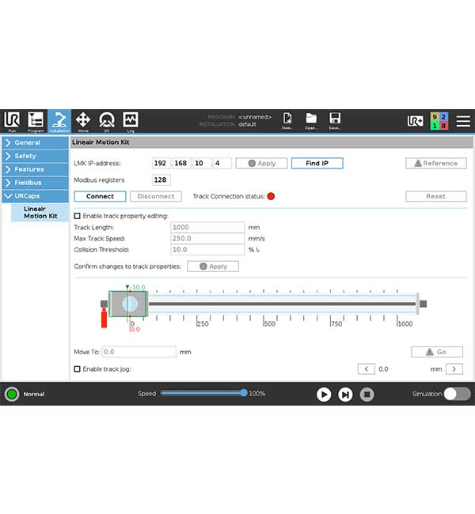
Task: Open the Run screen icon
Action: click(12, 121)
